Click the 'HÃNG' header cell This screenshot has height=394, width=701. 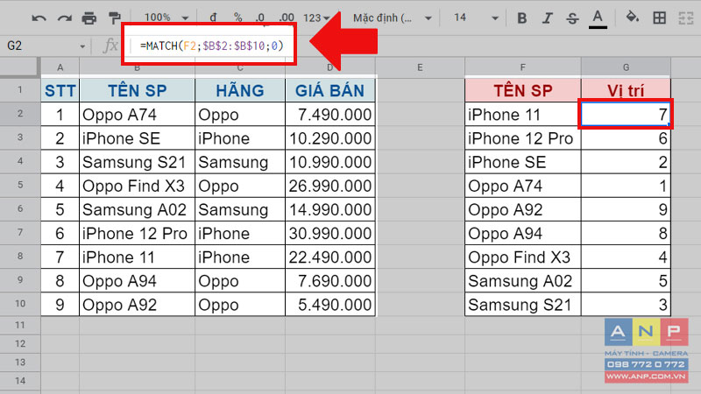[x=240, y=91]
